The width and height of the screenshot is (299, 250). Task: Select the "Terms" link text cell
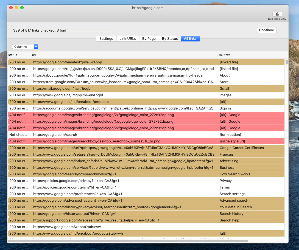point(225,187)
